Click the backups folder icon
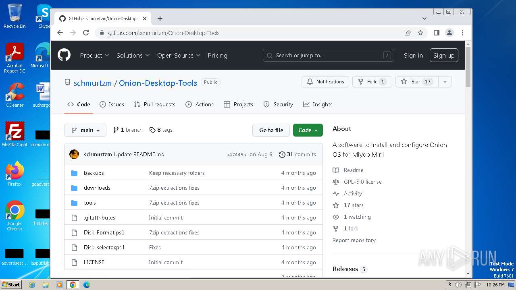The width and height of the screenshot is (516, 290). tap(74, 173)
